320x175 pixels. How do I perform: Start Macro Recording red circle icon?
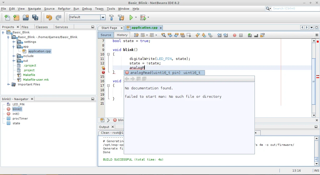tap(235, 35)
